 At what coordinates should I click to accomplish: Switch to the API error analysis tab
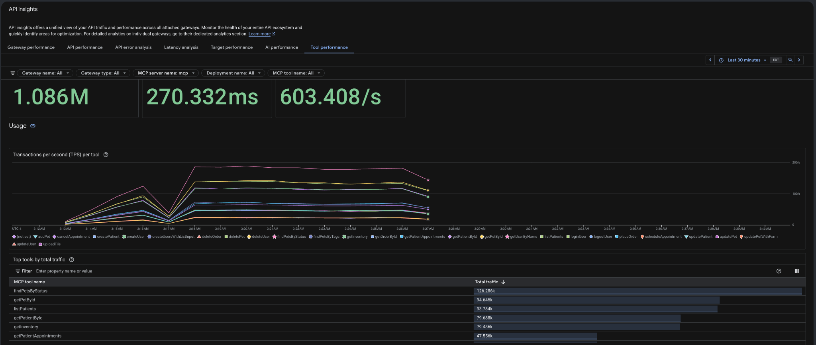click(133, 47)
